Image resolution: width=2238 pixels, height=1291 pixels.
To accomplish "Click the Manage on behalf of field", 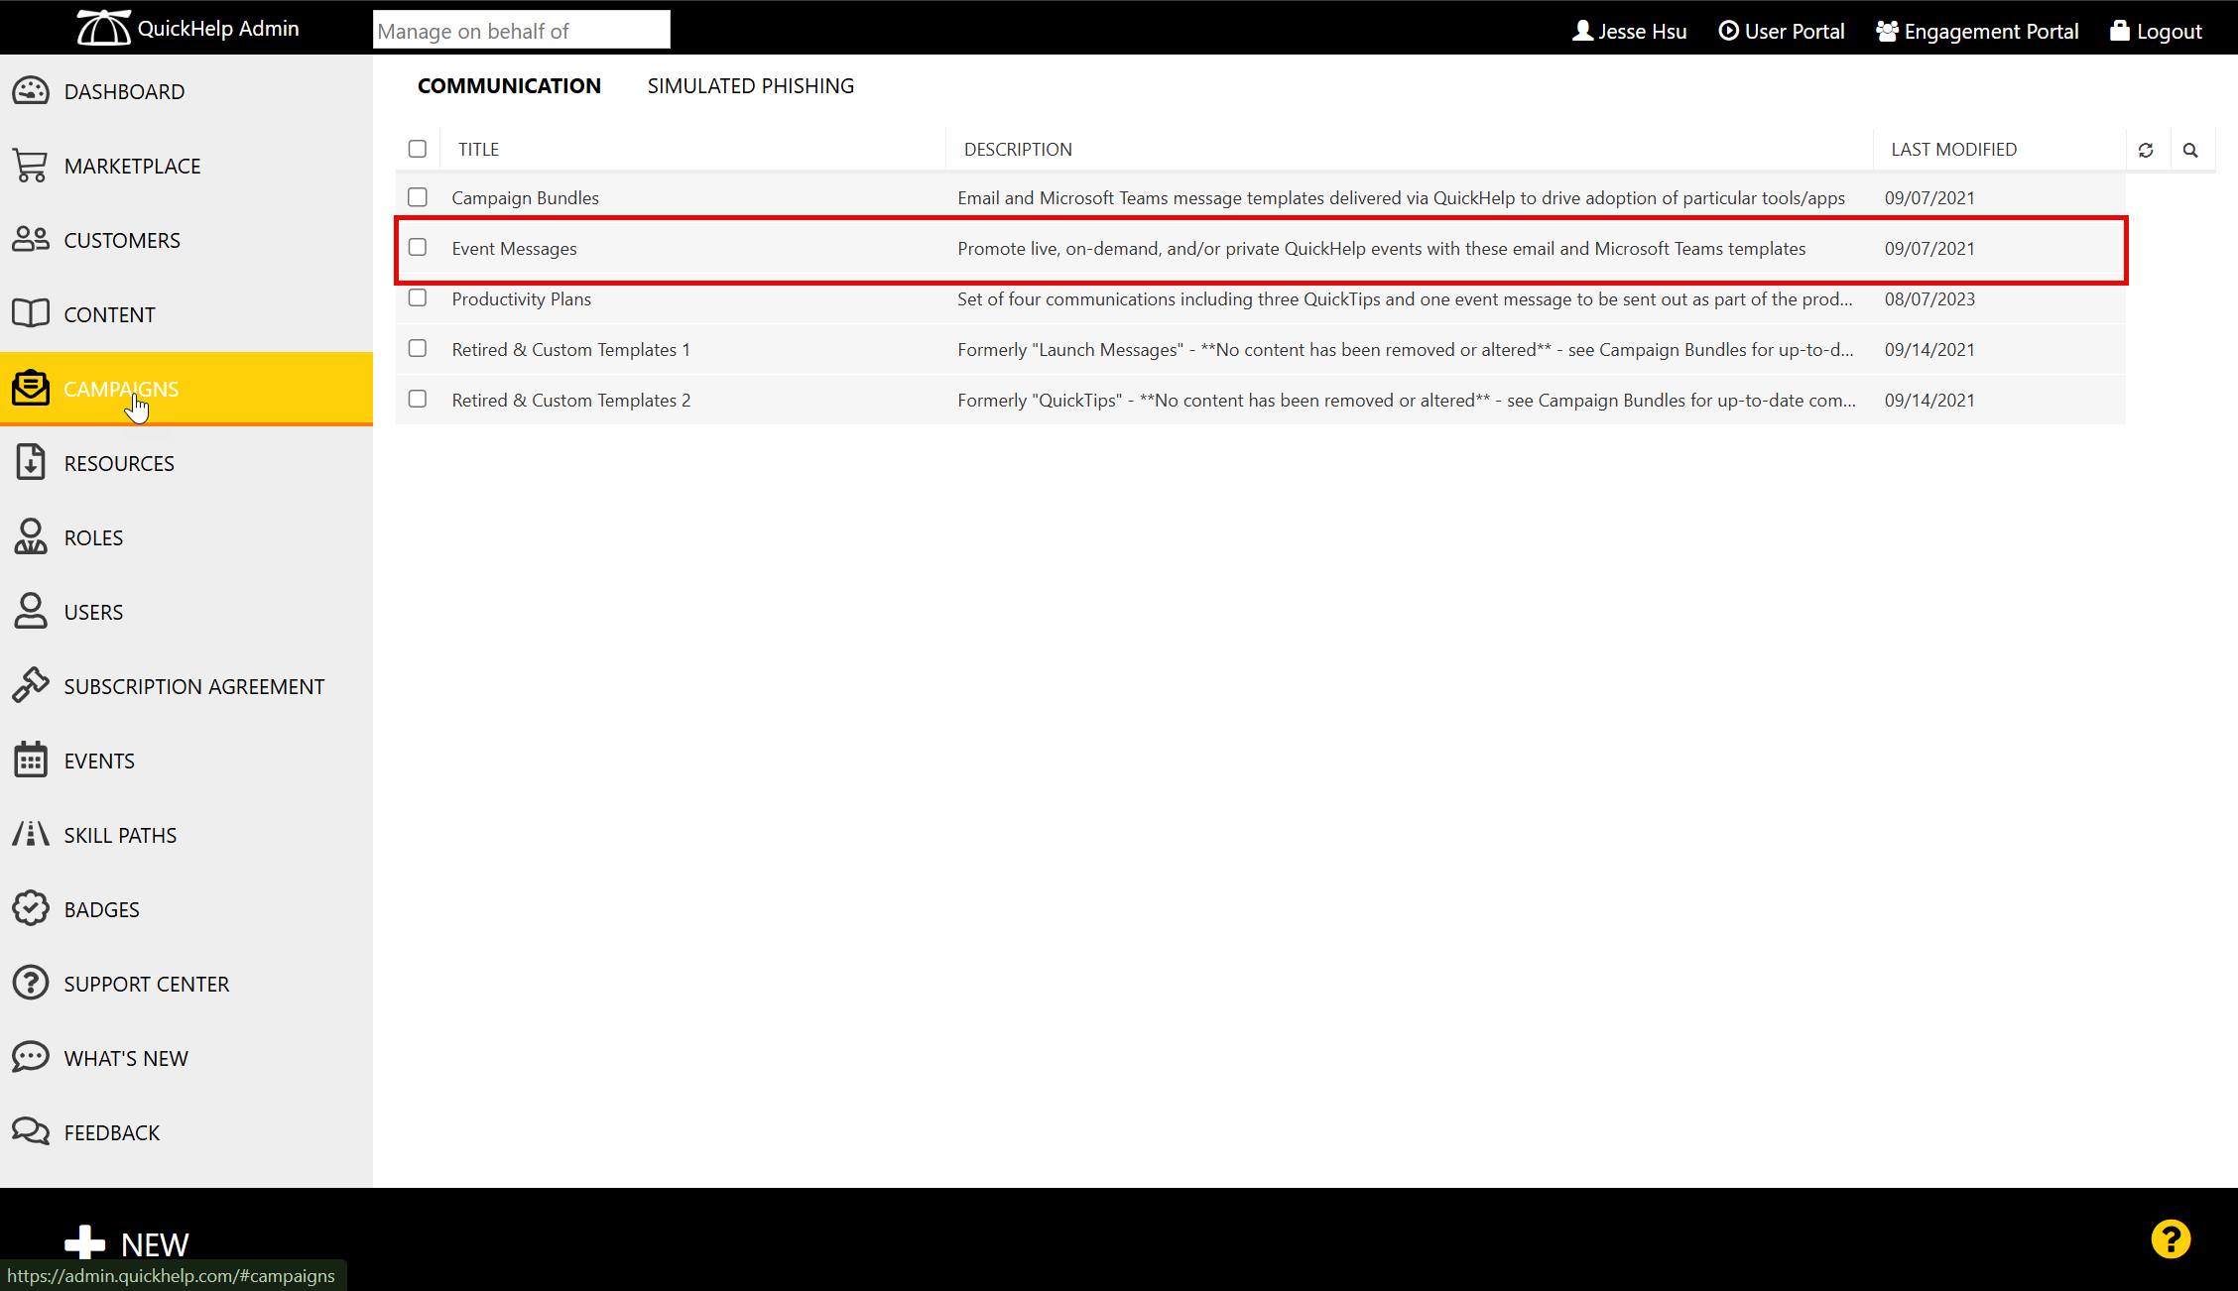I will pos(521,31).
